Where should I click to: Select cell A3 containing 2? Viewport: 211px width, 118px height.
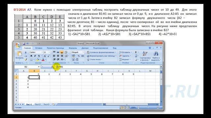pos(24,81)
